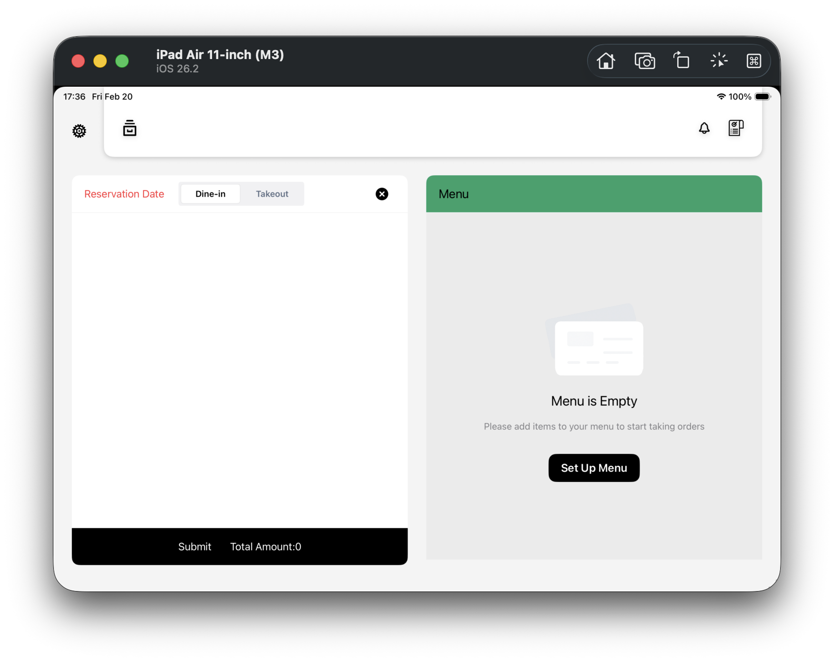Screen dimensions: 834x662
Task: Click the Menu panel header
Action: [x=453, y=194]
